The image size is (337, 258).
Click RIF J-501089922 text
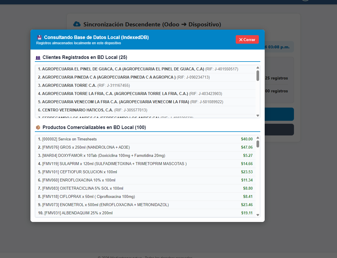tap(206, 102)
